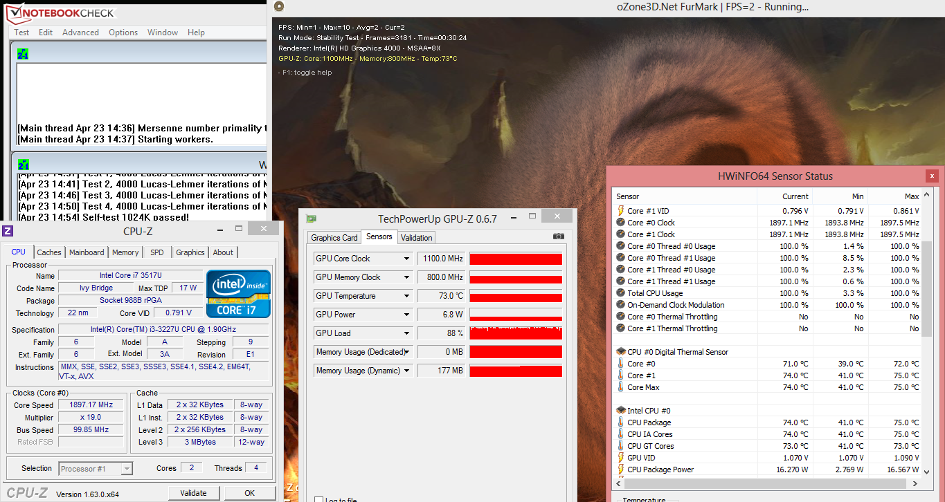945x502 pixels.
Task: Click the lightning icon beside CPU Package Power
Action: tap(620, 470)
